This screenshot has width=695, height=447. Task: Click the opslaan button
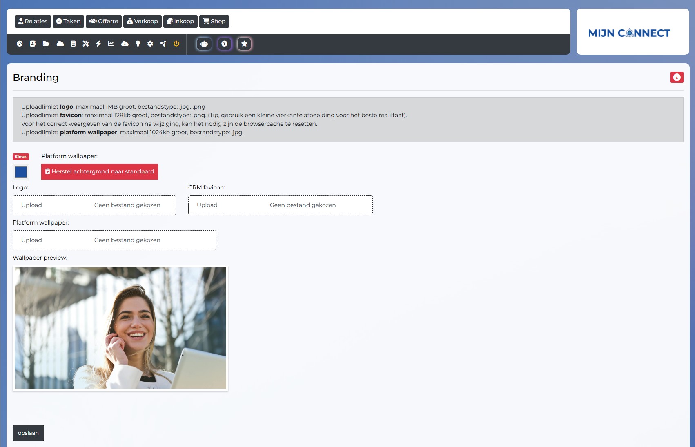tap(28, 433)
